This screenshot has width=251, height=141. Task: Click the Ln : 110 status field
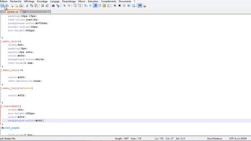pos(159,139)
